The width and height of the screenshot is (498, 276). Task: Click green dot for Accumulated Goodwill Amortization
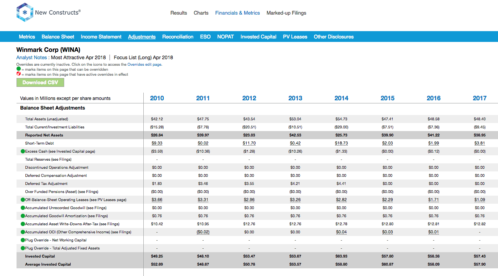(23, 216)
